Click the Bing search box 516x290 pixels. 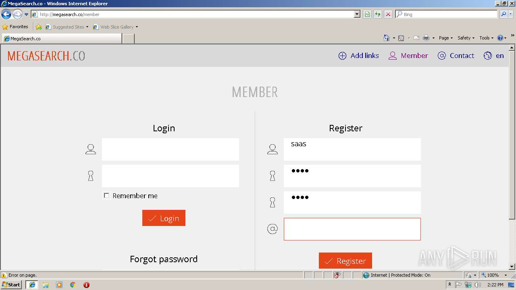point(447,14)
